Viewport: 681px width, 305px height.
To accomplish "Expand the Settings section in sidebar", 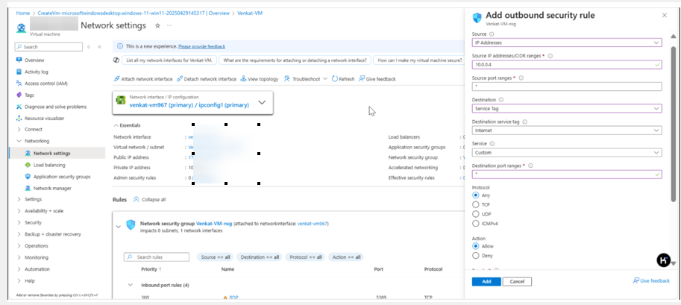I will (19, 199).
